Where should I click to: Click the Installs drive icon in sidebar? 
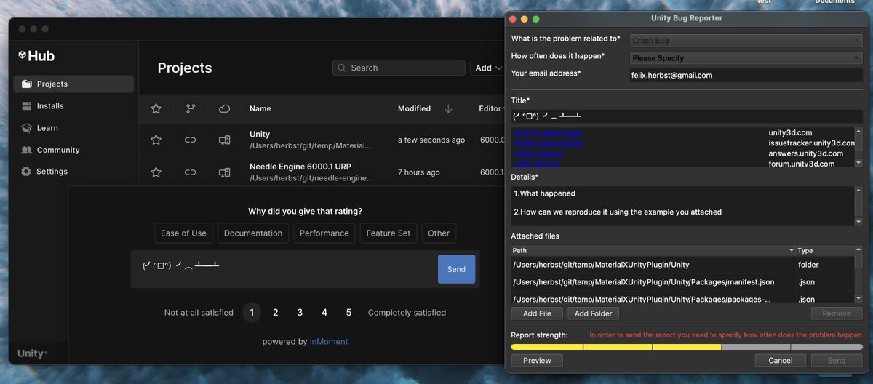pos(27,105)
